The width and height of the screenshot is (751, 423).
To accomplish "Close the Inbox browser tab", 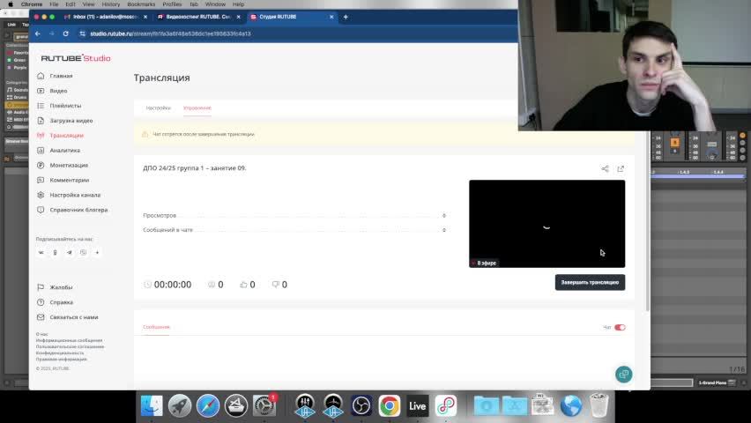I will click(145, 17).
